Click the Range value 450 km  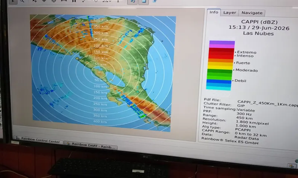(x=244, y=118)
